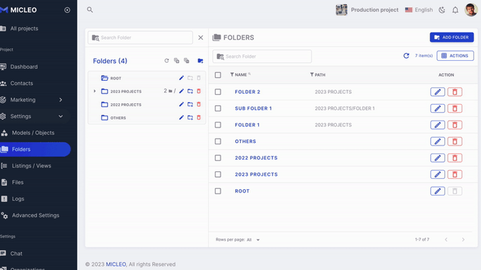
Task: Filter by NAME column icon
Action: click(232, 74)
